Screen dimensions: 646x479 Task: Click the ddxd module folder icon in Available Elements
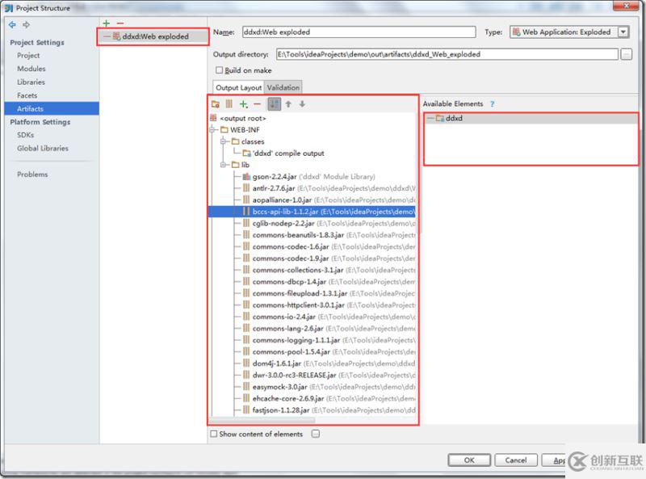(x=440, y=118)
